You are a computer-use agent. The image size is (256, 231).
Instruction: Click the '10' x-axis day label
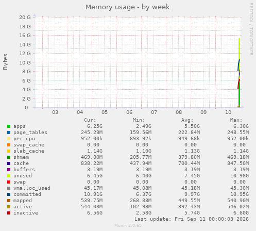pyautogui.click(x=228, y=112)
